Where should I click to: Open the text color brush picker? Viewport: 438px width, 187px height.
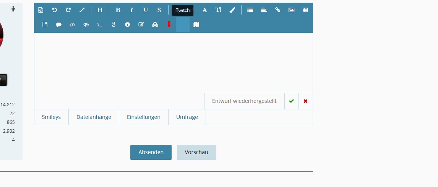pyautogui.click(x=232, y=10)
